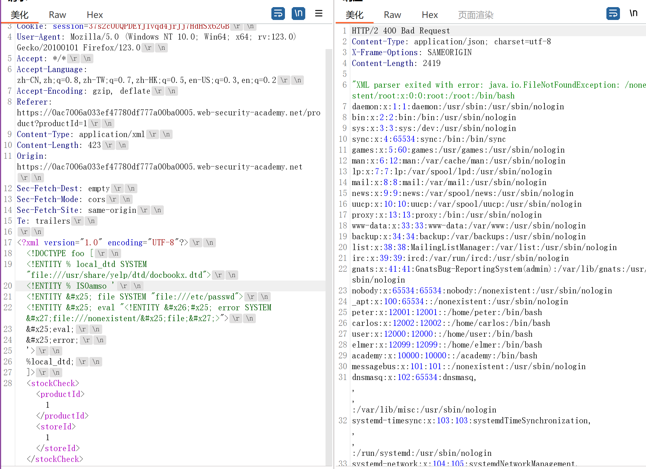Click the request editor vertical scrollbar

click(x=329, y=257)
